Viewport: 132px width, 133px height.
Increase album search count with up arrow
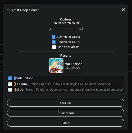(80, 28)
